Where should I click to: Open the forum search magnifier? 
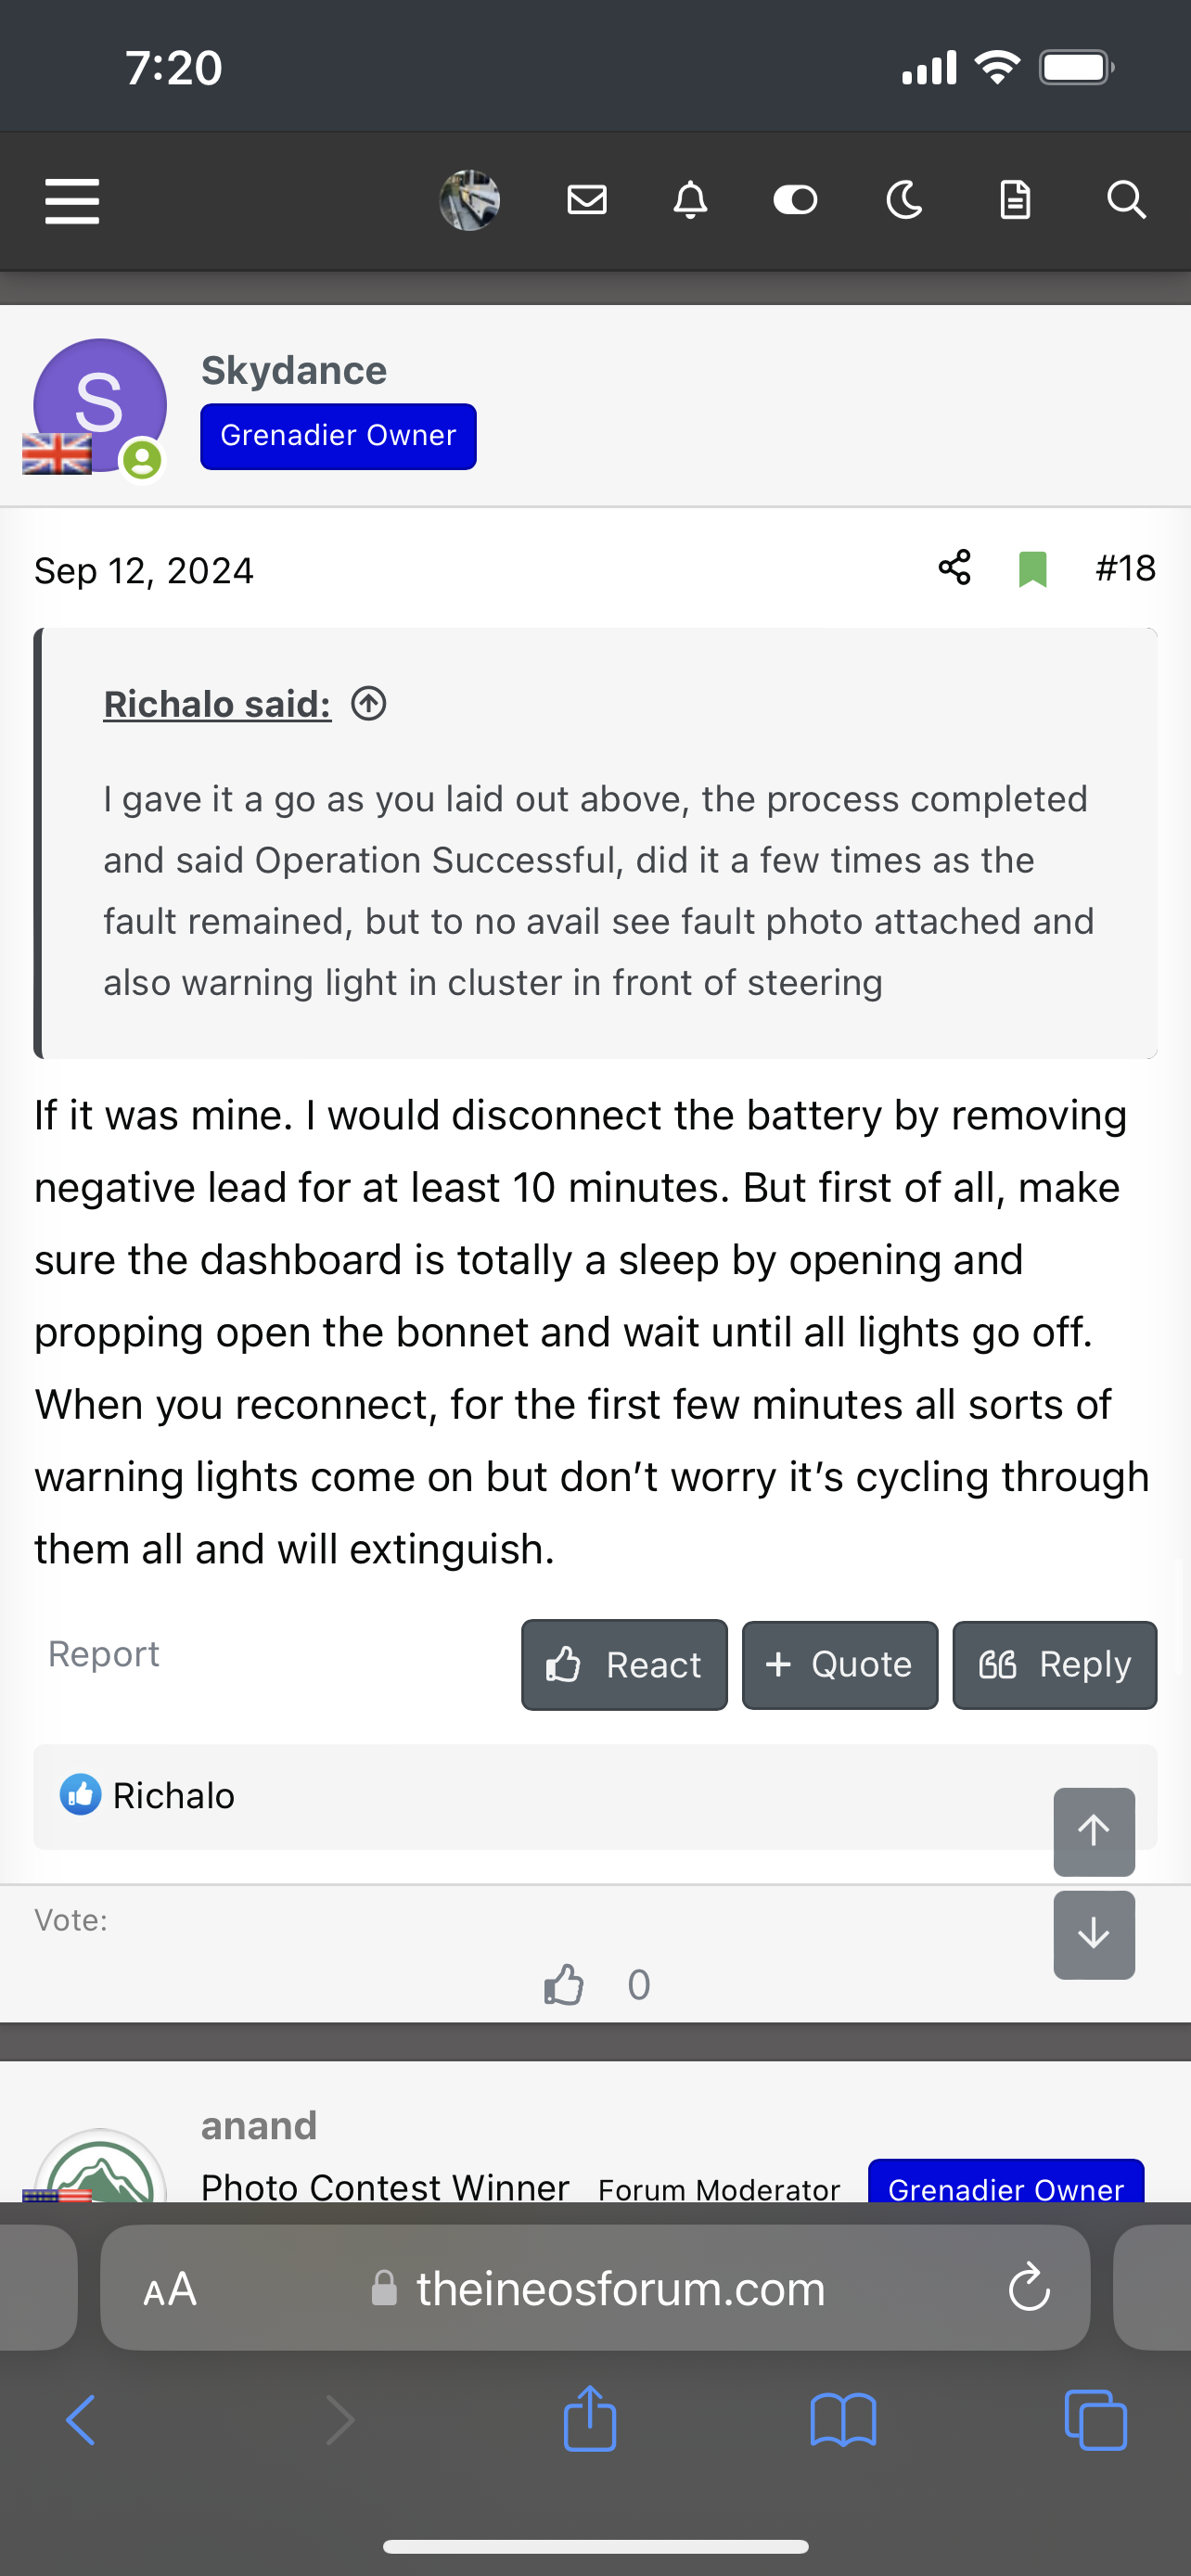pos(1125,200)
